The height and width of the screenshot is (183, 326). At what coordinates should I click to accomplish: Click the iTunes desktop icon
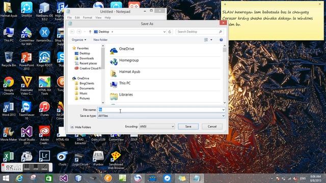[44, 109]
